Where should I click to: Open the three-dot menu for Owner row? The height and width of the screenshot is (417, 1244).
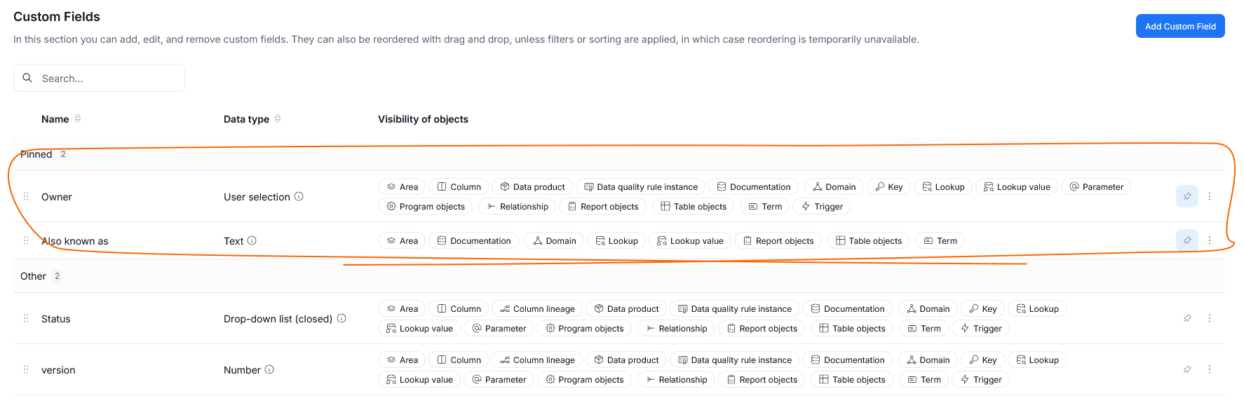(x=1210, y=196)
